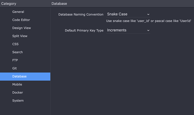Select the highlighted Database category
This screenshot has height=115, width=194.
[25, 76]
